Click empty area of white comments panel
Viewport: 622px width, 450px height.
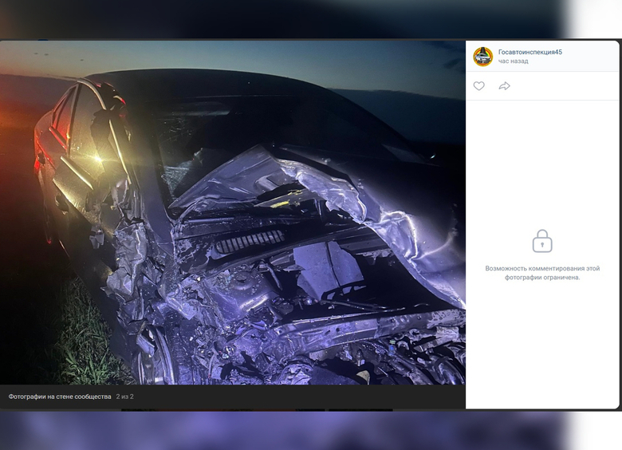tap(542, 351)
